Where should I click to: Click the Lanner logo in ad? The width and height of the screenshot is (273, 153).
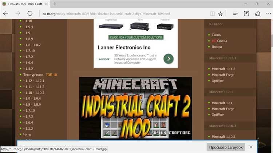104,59
